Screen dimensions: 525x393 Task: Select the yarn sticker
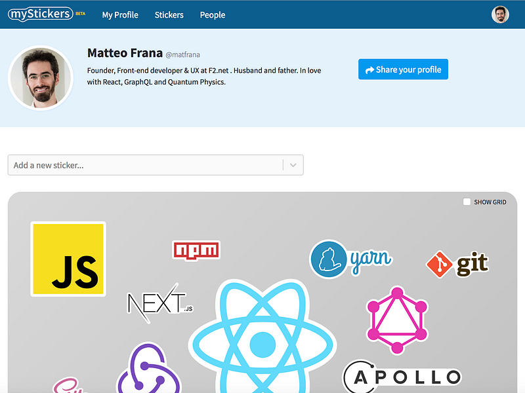coord(350,259)
